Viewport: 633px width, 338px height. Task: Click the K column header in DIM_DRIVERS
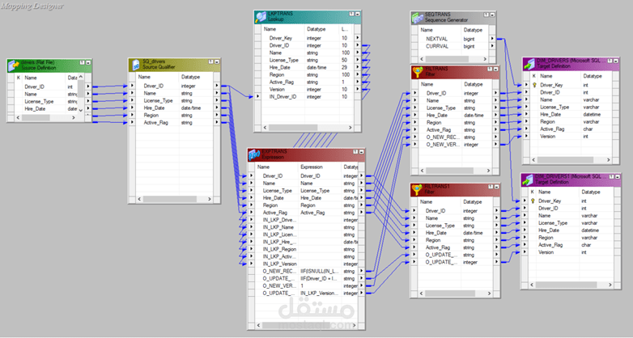pos(534,76)
